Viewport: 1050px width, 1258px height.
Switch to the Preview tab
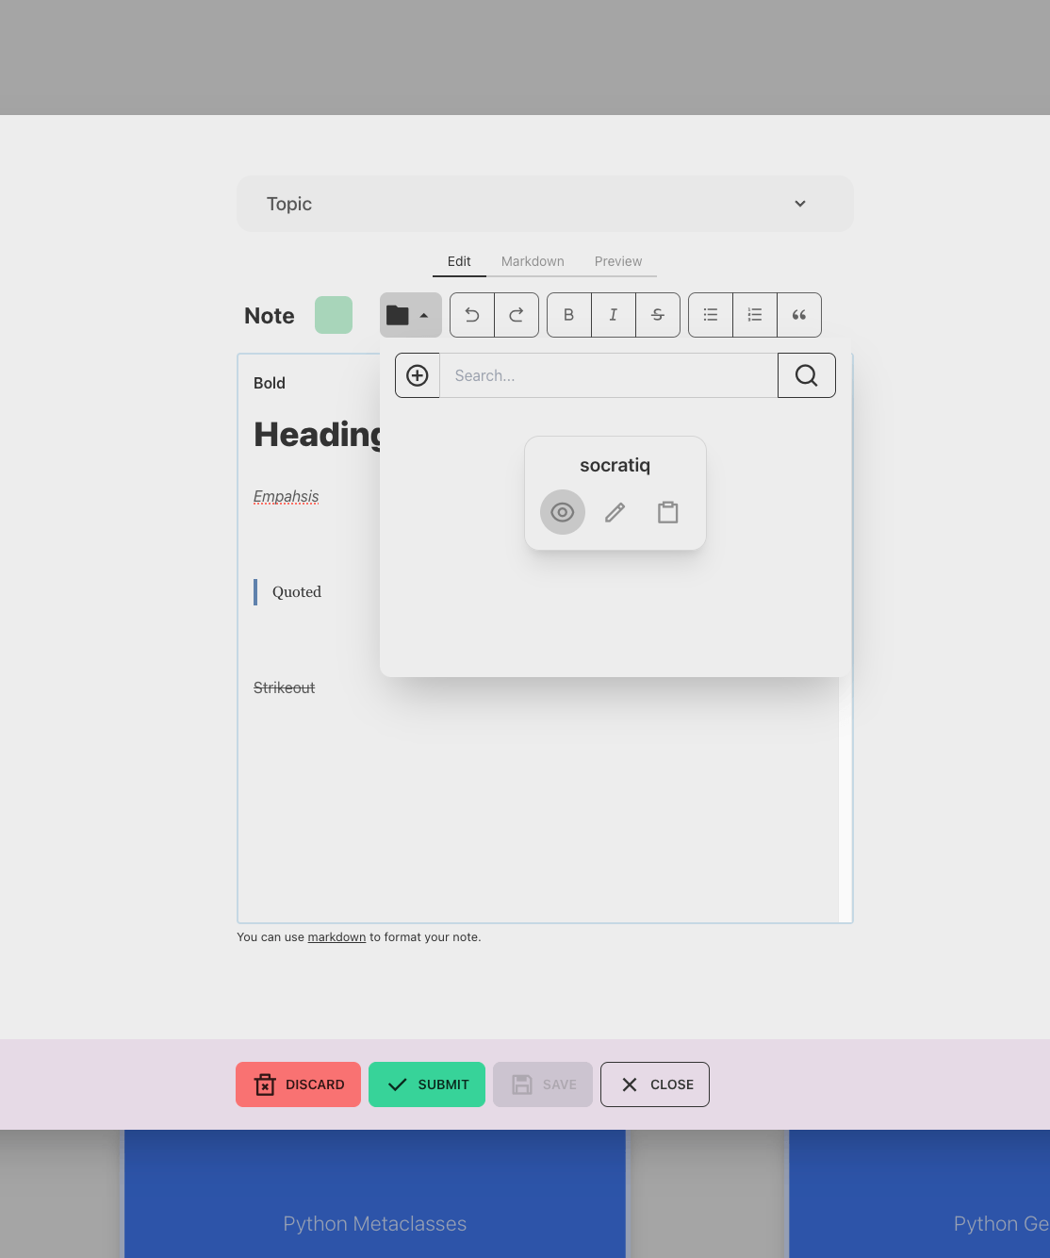(618, 261)
